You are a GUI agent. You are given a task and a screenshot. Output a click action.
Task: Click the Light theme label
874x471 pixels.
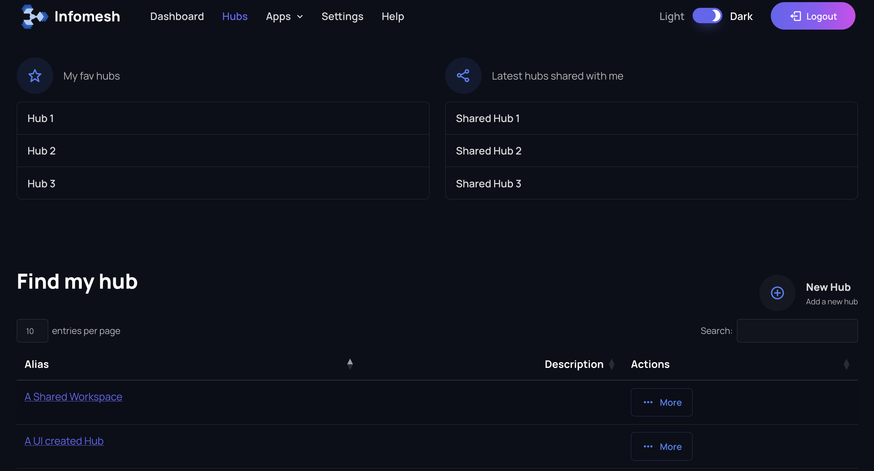672,16
